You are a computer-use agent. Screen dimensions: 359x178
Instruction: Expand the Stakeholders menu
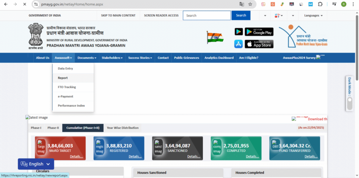pyautogui.click(x=112, y=58)
